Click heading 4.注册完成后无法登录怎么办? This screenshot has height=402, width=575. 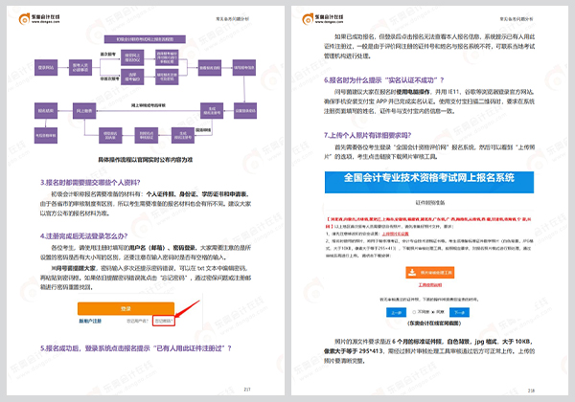pos(83,236)
